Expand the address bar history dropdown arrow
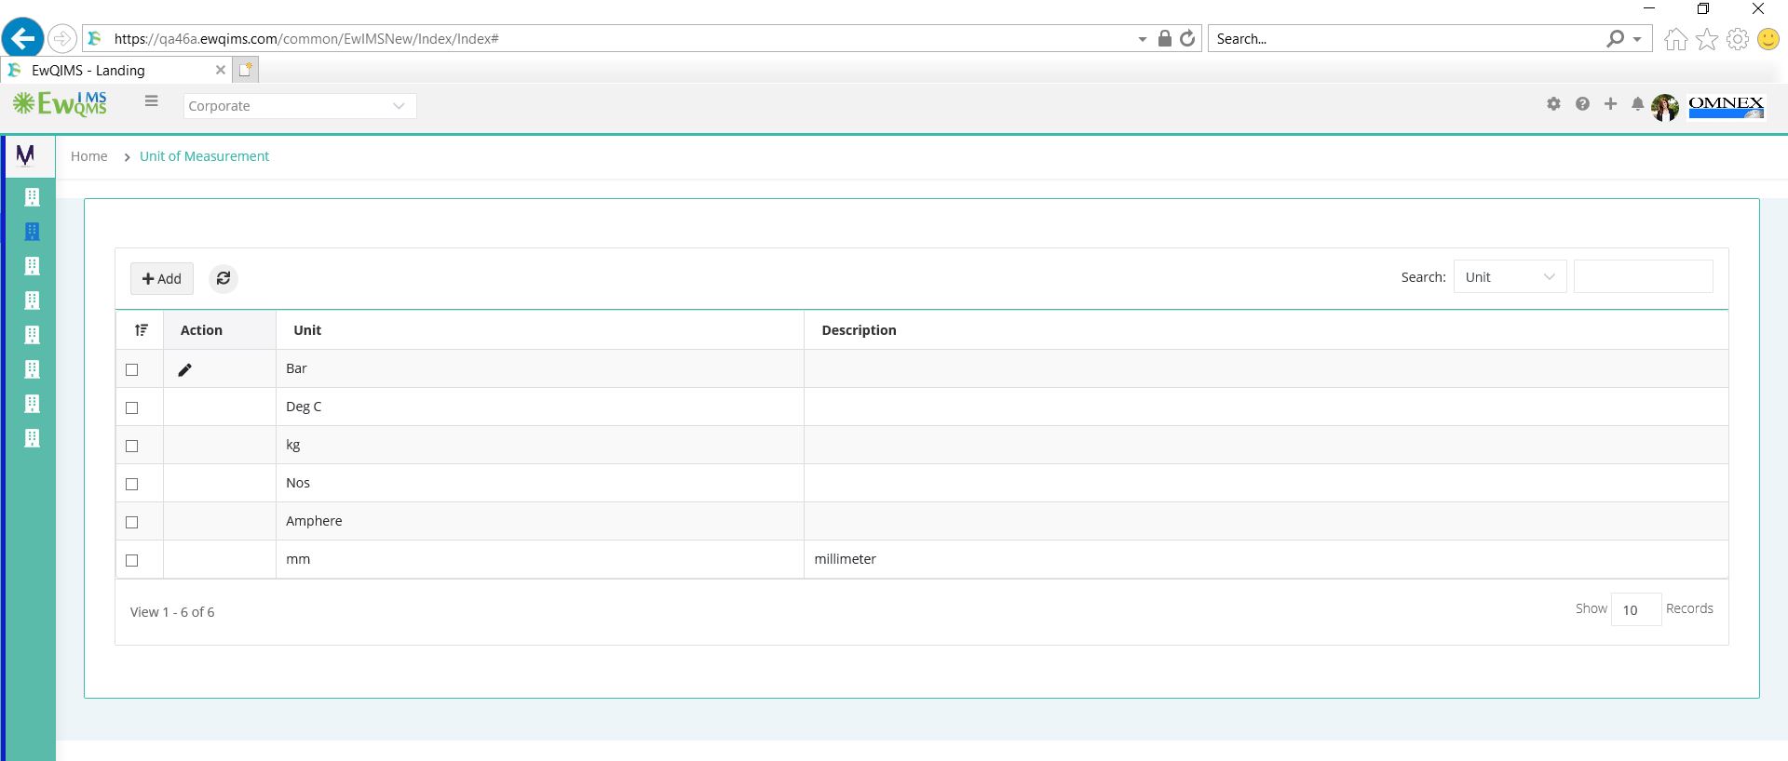 (1143, 39)
